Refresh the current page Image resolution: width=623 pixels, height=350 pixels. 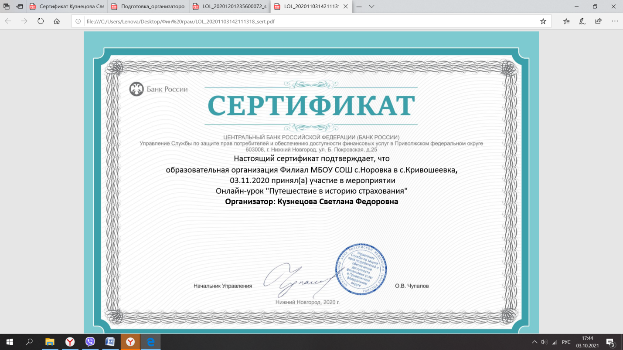pyautogui.click(x=41, y=21)
